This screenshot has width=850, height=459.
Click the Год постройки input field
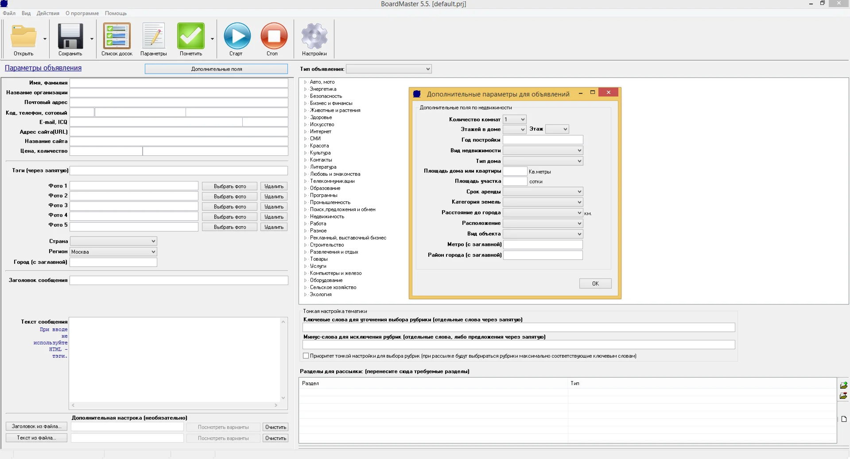coord(543,140)
